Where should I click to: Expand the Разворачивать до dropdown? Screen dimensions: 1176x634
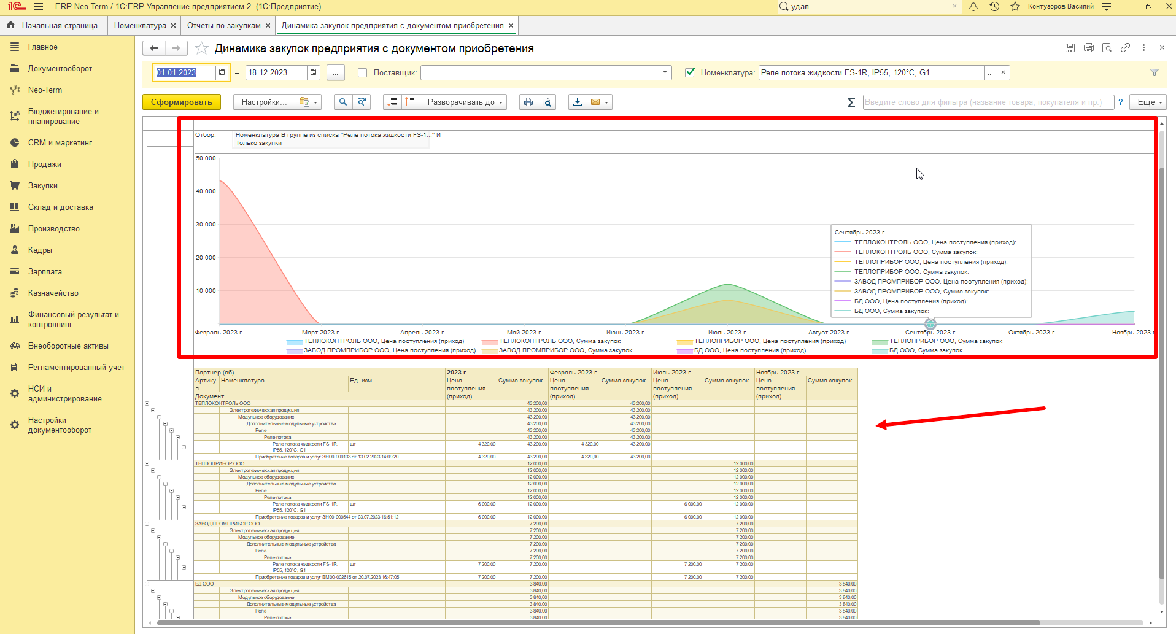point(464,102)
